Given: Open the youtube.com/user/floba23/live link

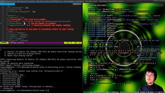Looking at the screenshot, I should (x=49, y=1).
